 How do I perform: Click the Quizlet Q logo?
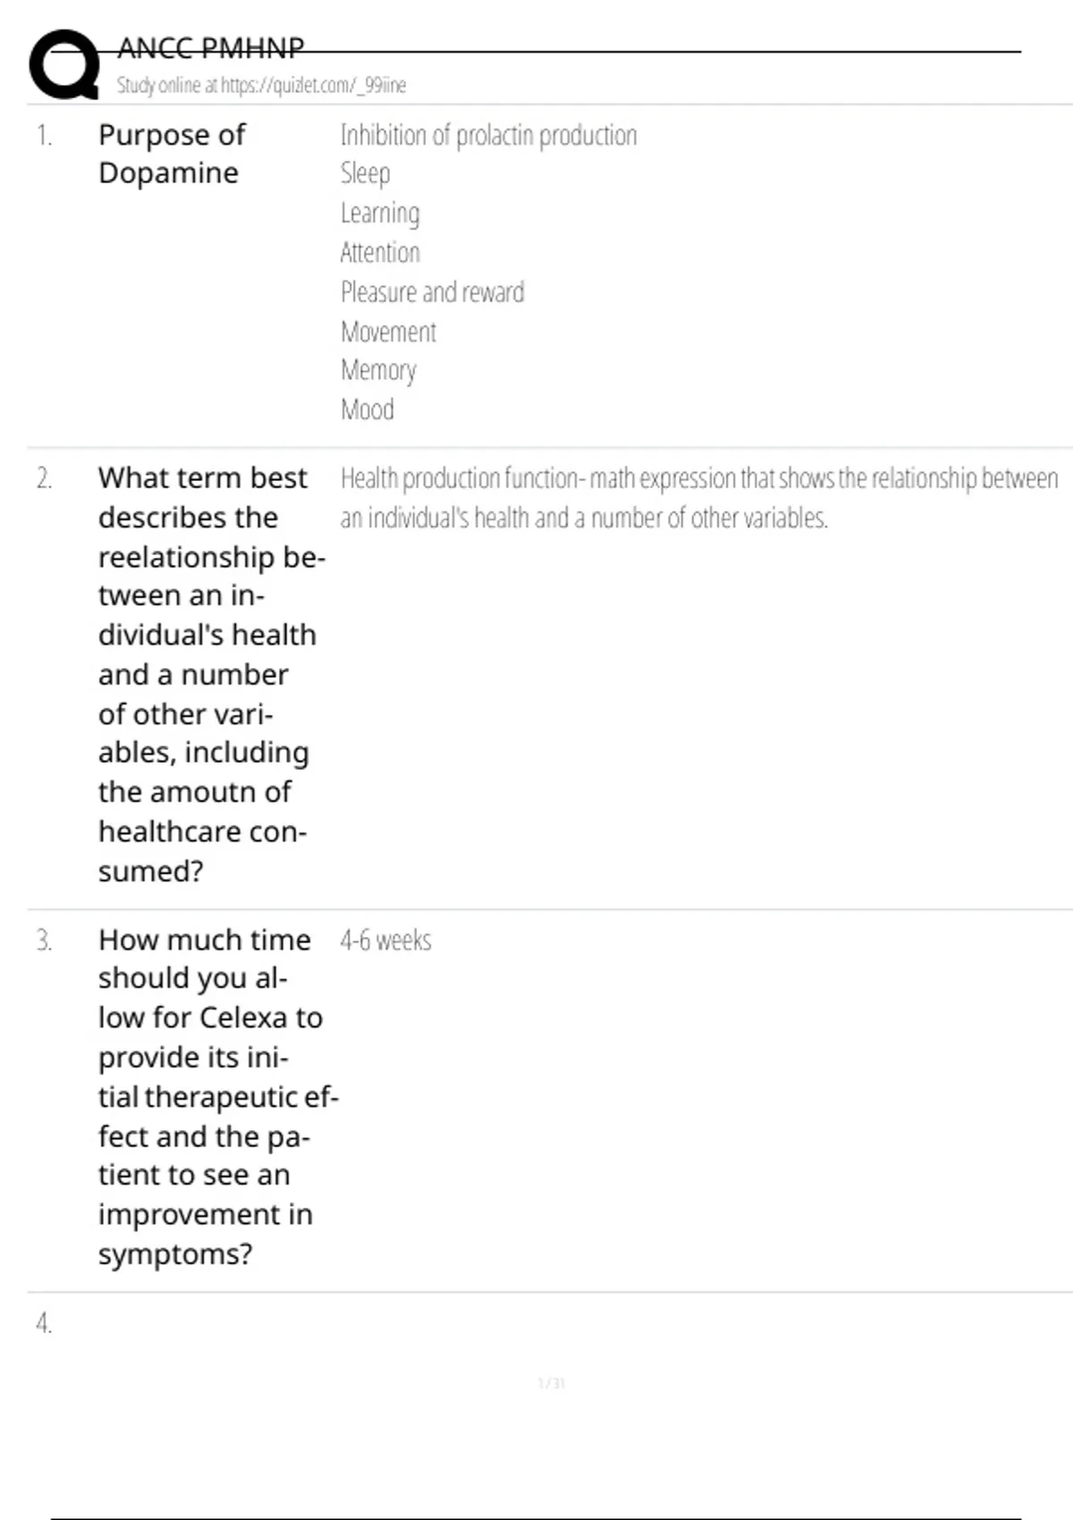click(64, 64)
